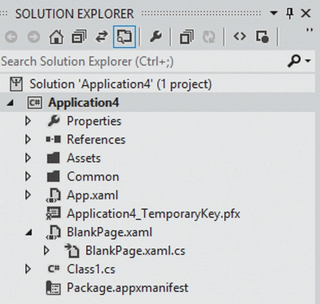
Task: Expand the References node
Action: point(28,140)
